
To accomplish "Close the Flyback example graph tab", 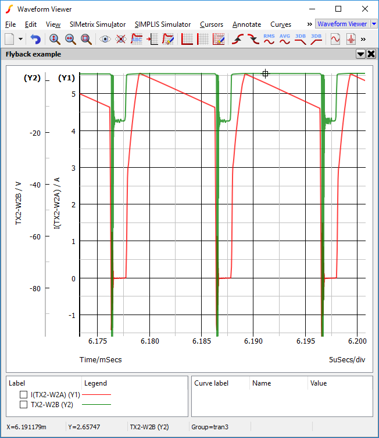I will tap(371, 54).
